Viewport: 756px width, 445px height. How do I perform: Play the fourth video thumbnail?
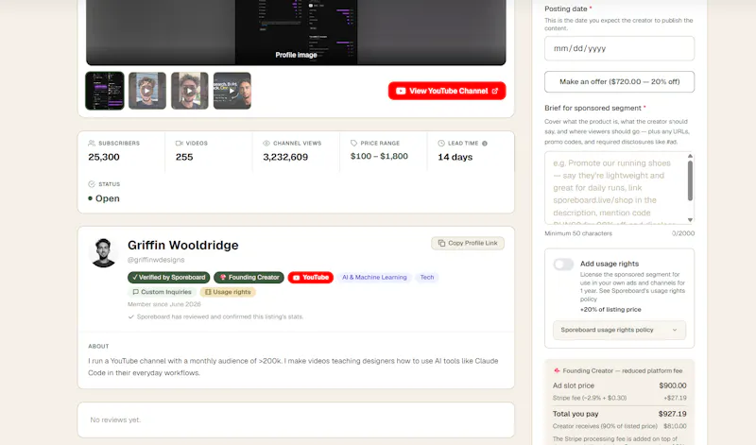click(x=232, y=91)
